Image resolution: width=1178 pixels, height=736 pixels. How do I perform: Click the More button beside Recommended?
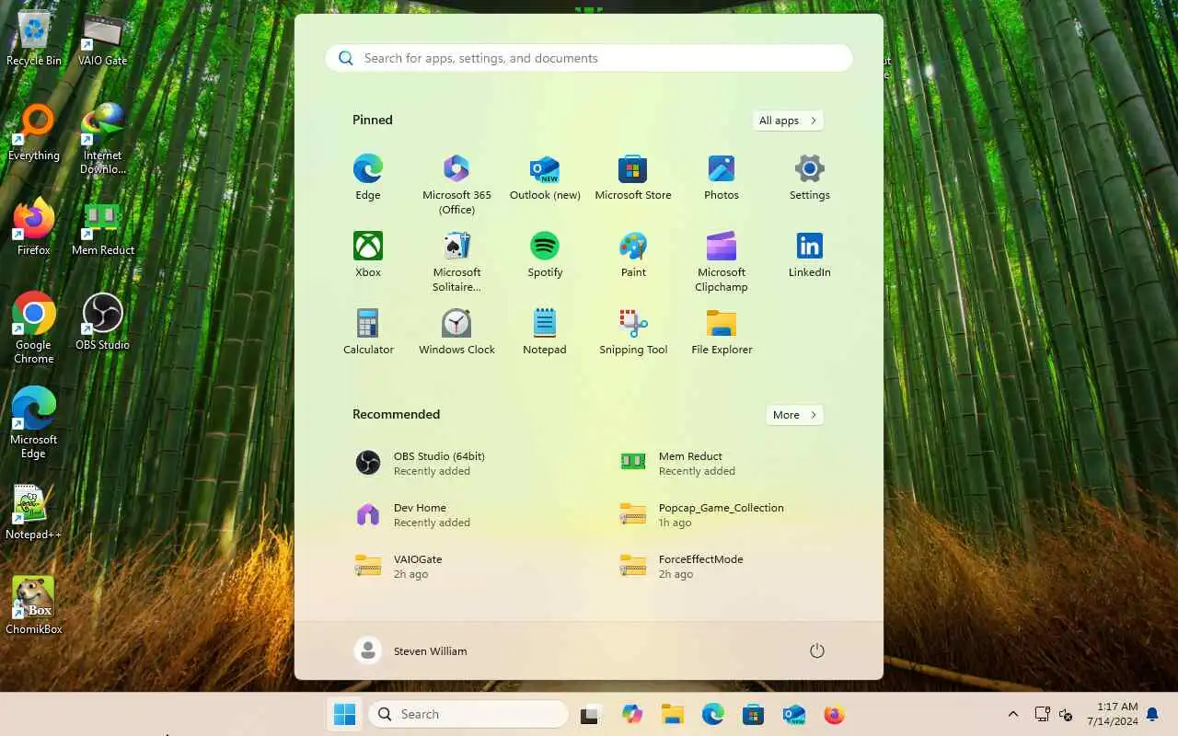click(794, 415)
